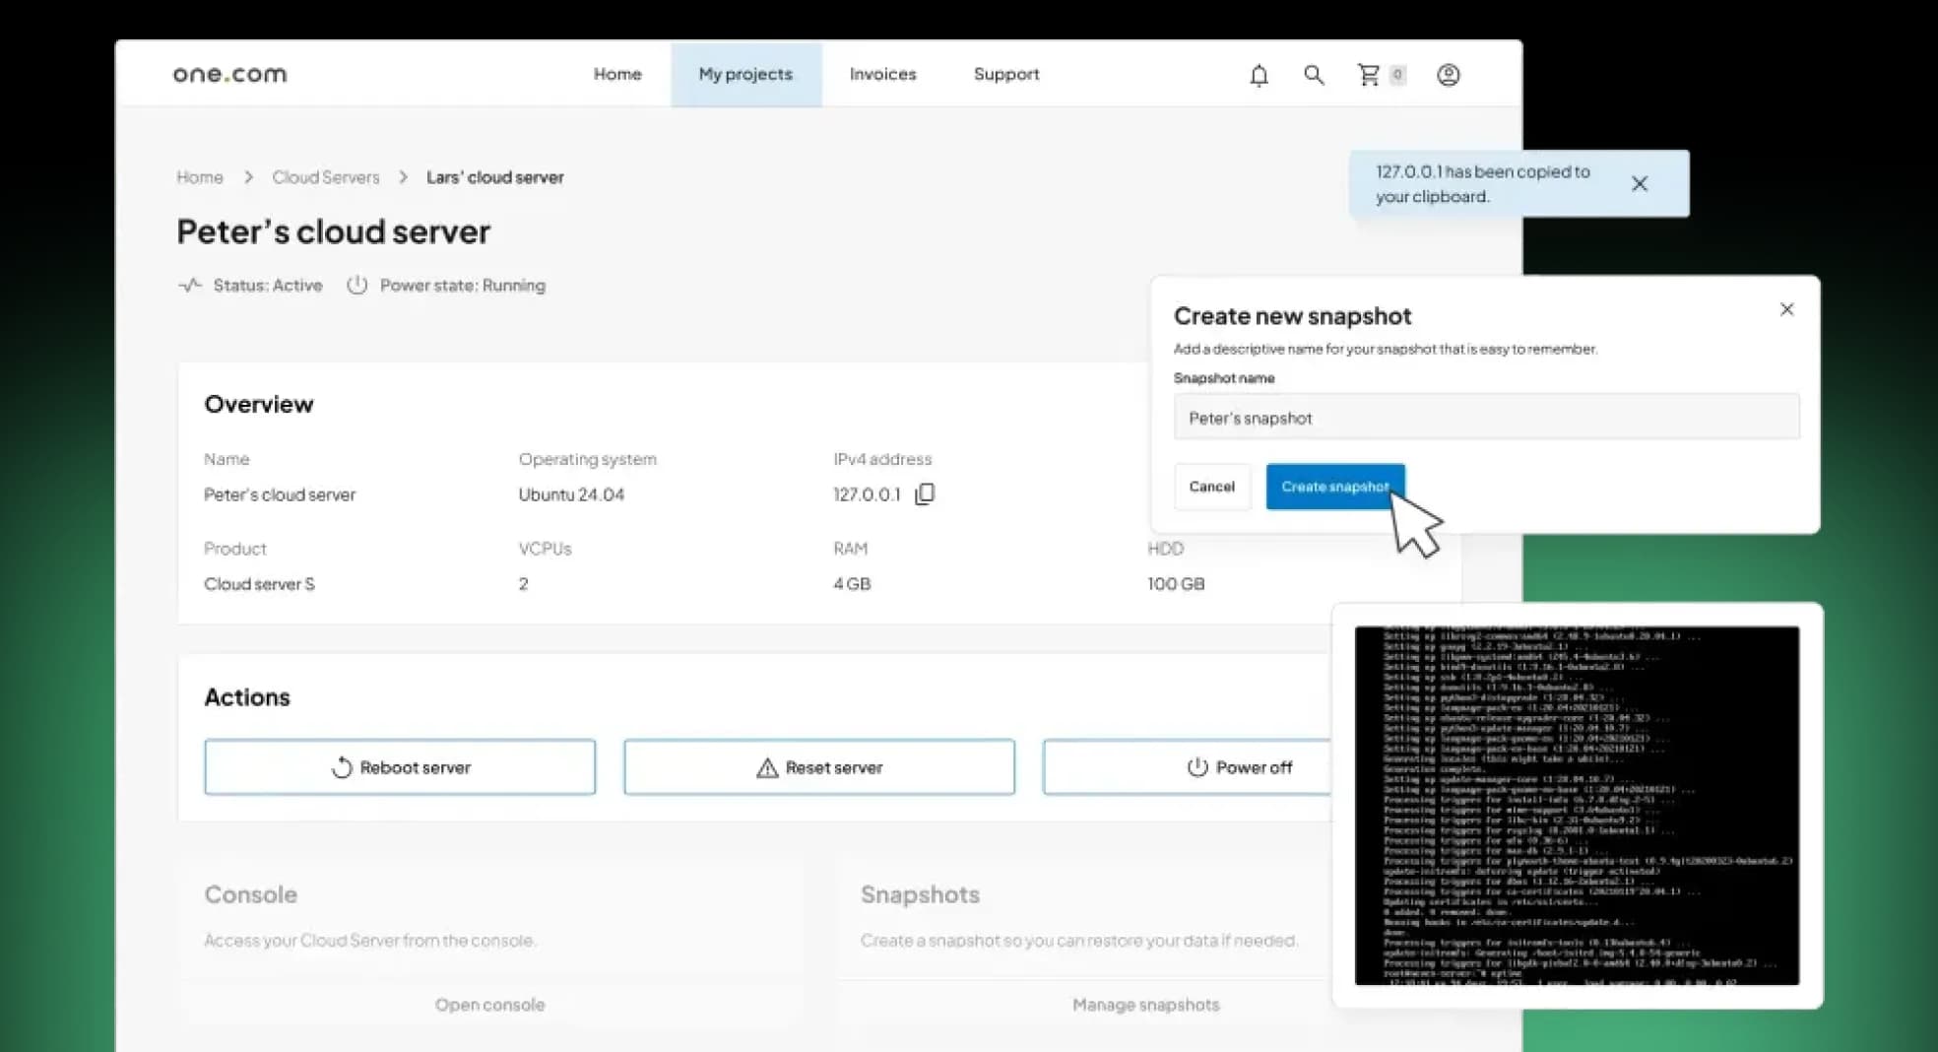Click the 100 GB HDD value
This screenshot has height=1052, width=1938.
(1176, 584)
